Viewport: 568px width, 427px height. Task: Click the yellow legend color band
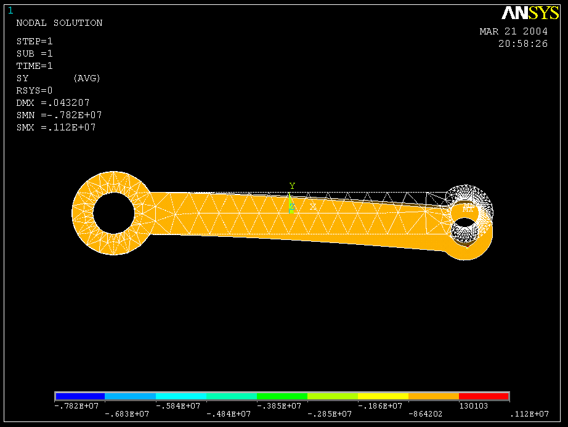pos(383,396)
